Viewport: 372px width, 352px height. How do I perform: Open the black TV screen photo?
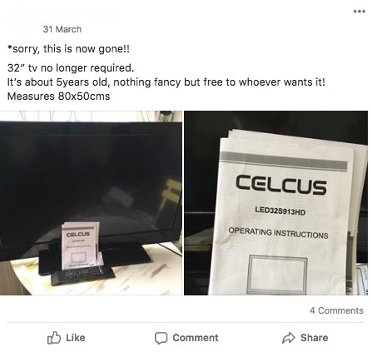click(91, 203)
